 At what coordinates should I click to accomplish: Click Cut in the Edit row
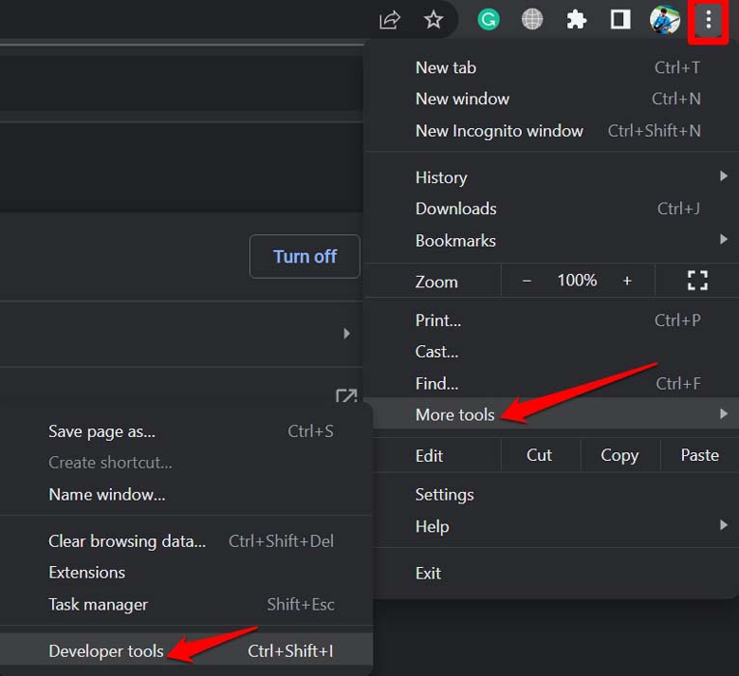(x=539, y=455)
